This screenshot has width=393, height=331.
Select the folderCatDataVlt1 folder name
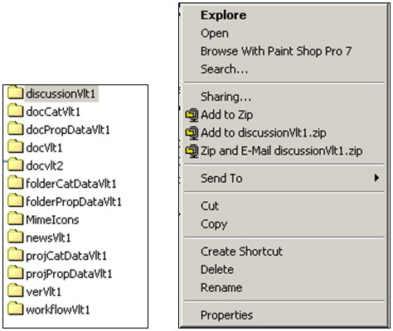pos(71,184)
